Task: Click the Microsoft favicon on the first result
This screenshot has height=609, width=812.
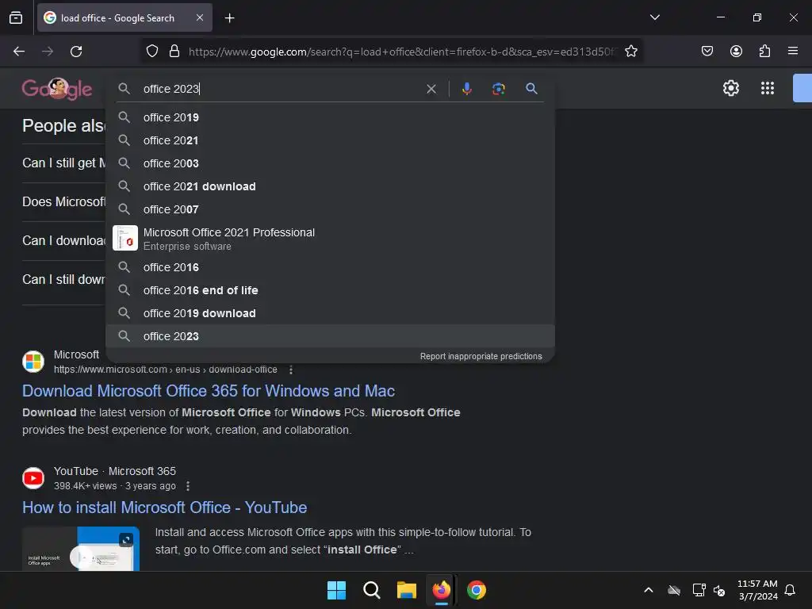Action: pos(33,362)
